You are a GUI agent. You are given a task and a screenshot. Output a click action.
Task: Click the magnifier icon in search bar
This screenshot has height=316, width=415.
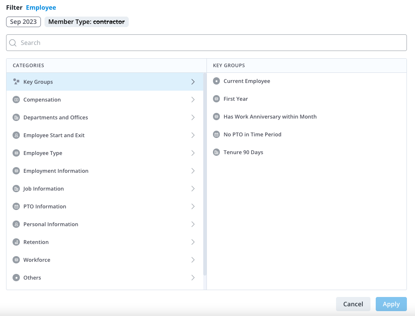[x=13, y=43]
